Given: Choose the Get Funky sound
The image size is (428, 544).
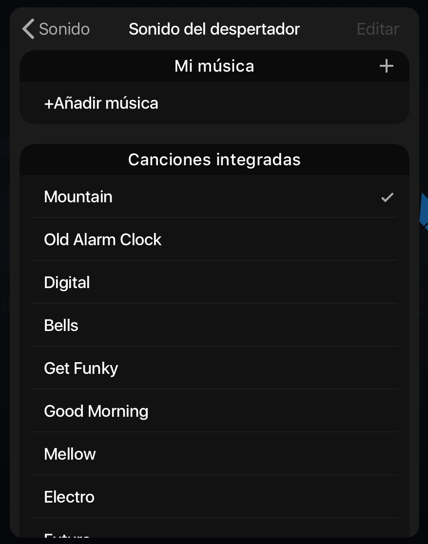Looking at the screenshot, I should pos(81,369).
